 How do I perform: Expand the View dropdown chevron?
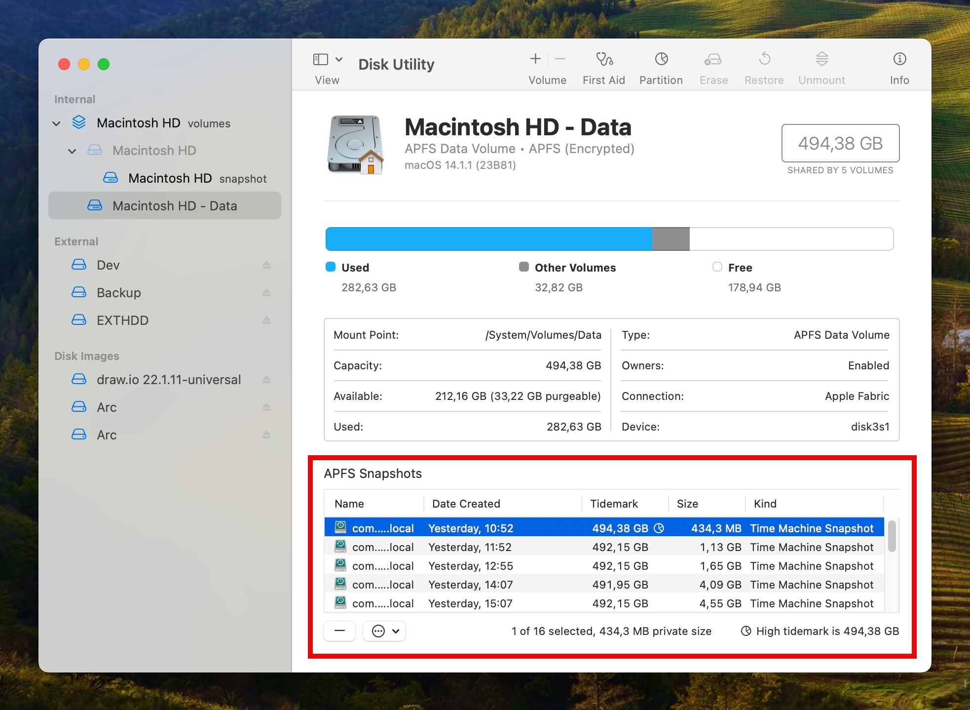pos(339,60)
